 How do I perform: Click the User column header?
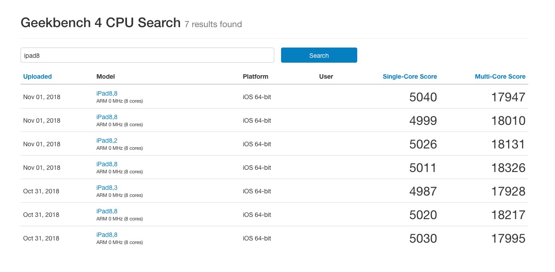click(326, 76)
